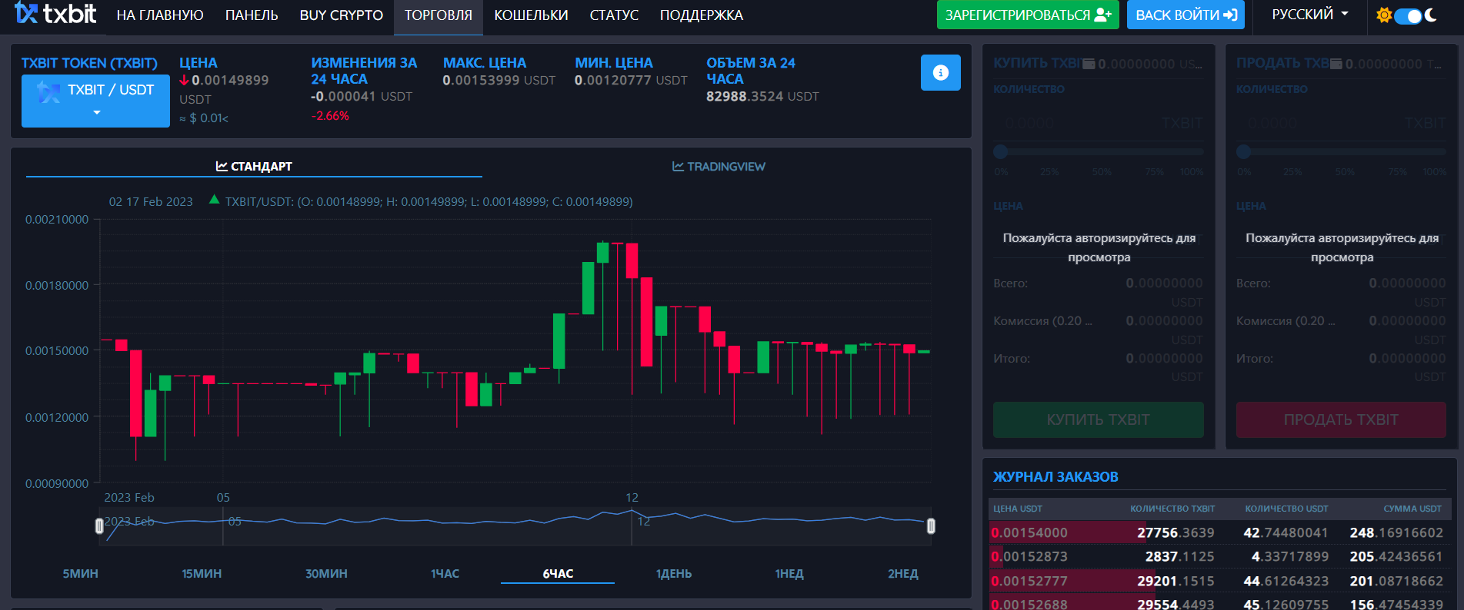Image resolution: width=1464 pixels, height=610 pixels.
Task: Click the sum 248.16916602 in order book
Action: click(x=1396, y=532)
